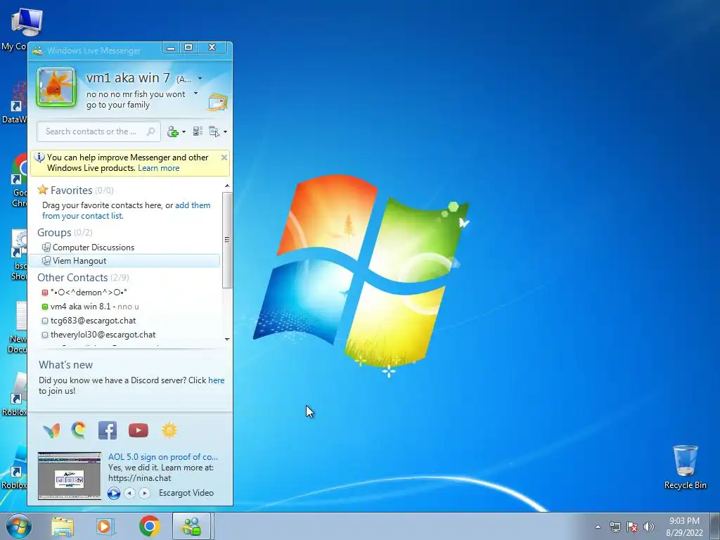Viewport: 720px width, 540px height.
Task: Click the Facebook icon
Action: (x=108, y=430)
